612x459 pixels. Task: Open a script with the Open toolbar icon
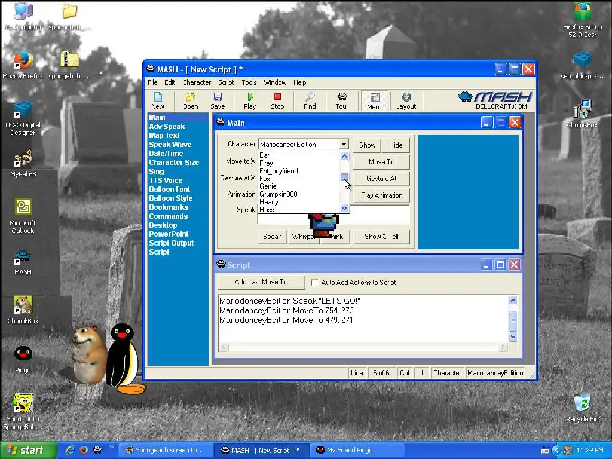[190, 100]
